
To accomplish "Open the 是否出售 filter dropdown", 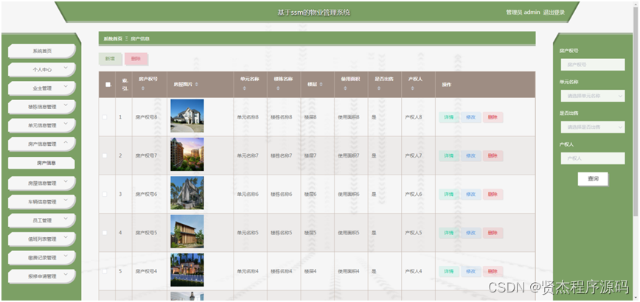I will (x=593, y=127).
